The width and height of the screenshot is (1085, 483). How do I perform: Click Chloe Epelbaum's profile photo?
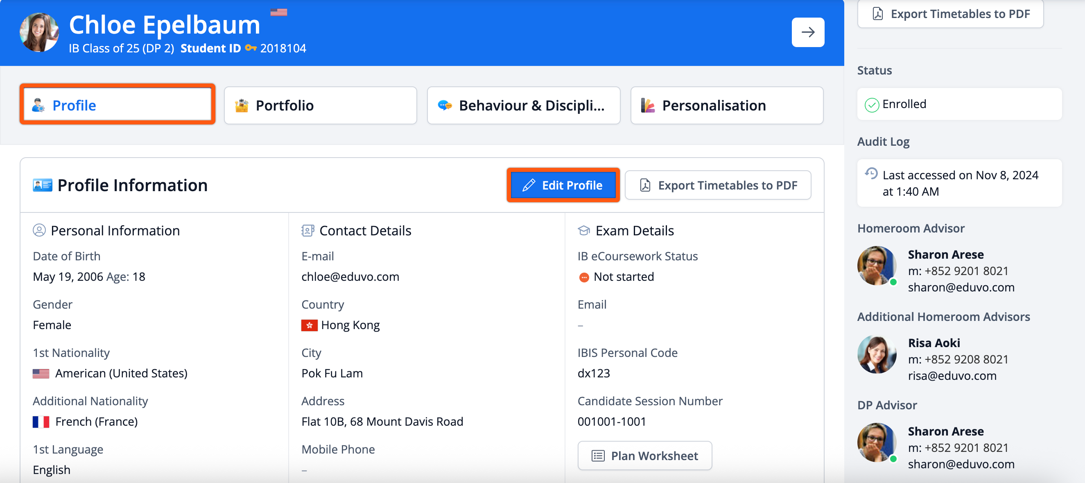pyautogui.click(x=39, y=32)
